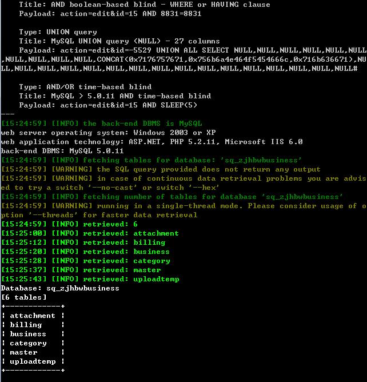Click the '--threads' option suggestion line
Screen dimensions: 367x382
point(99,215)
